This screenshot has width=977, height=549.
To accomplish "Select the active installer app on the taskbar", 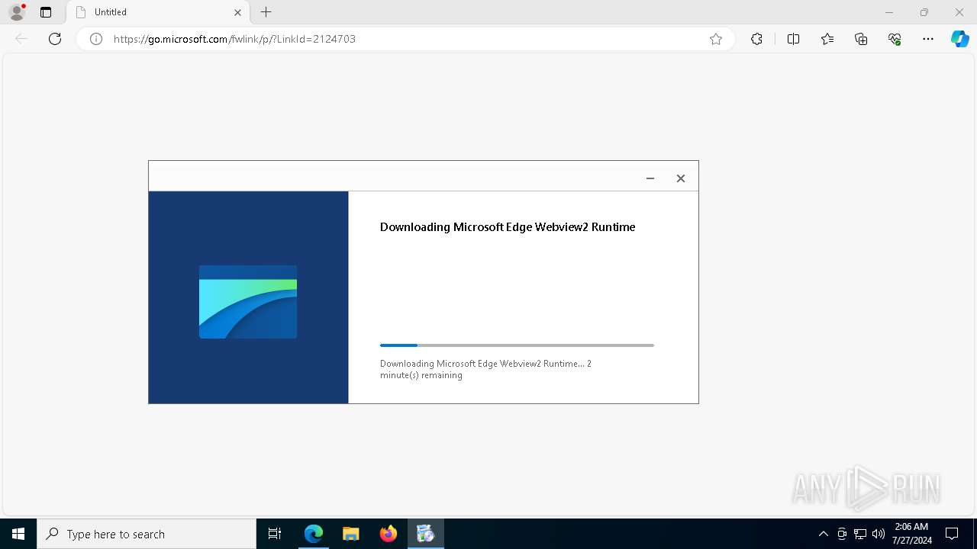I will coord(425,534).
